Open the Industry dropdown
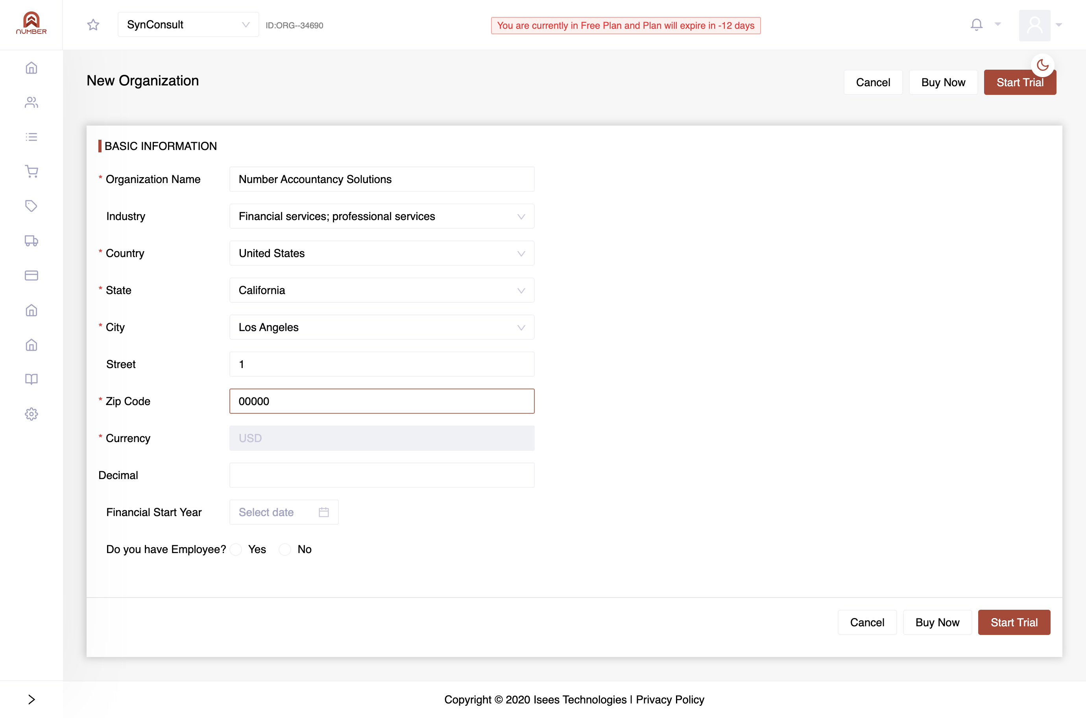Image resolution: width=1086 pixels, height=718 pixels. pyautogui.click(x=382, y=216)
